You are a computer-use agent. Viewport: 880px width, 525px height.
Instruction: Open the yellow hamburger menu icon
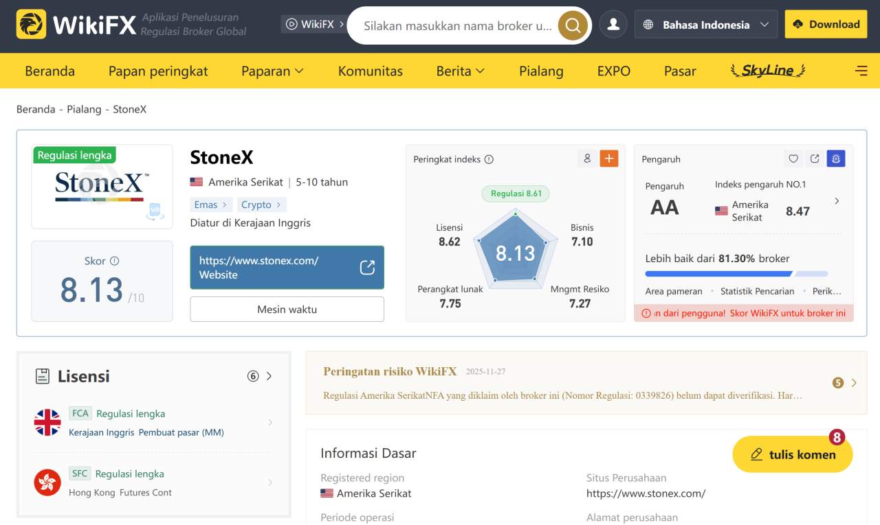[x=861, y=70]
